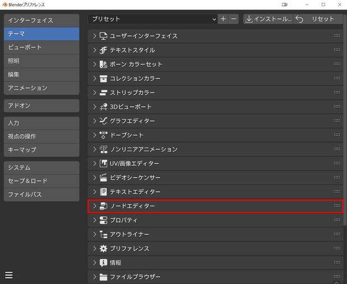The width and height of the screenshot is (347, 284).
Task: Expand the ビデオシーケンサー panel
Action: click(95, 178)
